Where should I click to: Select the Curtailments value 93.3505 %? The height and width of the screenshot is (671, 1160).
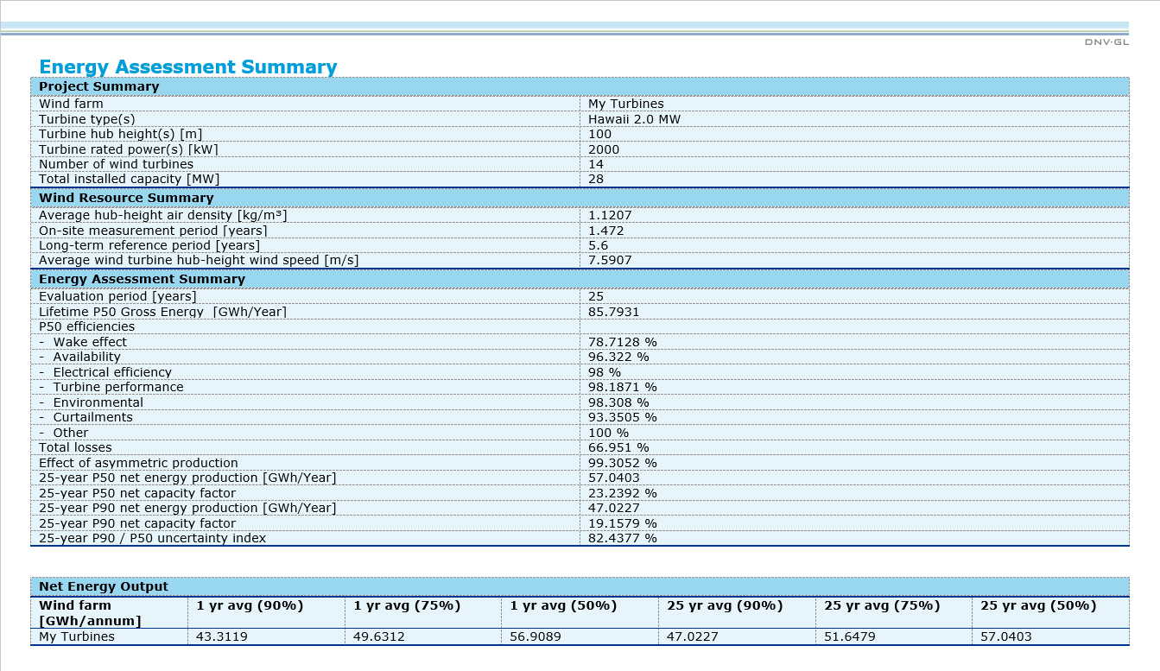coord(622,417)
